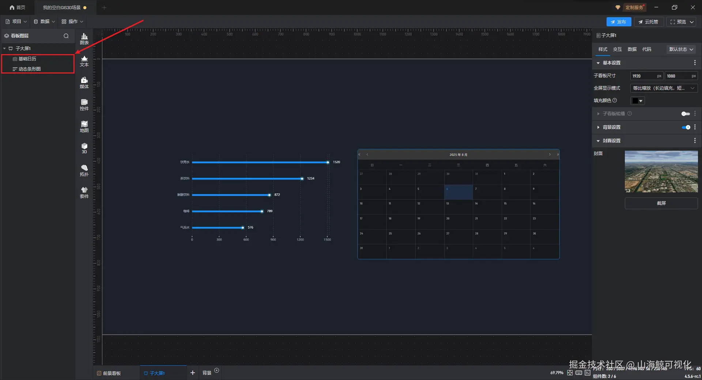Add a new sub-board with the plus icon
702x380 pixels.
[x=193, y=373]
